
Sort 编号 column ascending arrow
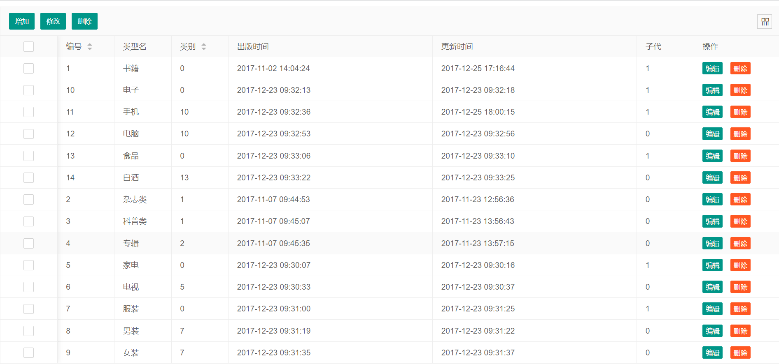[x=90, y=44]
